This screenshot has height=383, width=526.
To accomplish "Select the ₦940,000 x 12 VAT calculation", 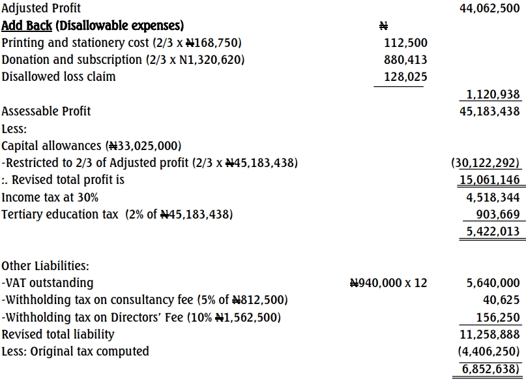I will coord(388,283).
